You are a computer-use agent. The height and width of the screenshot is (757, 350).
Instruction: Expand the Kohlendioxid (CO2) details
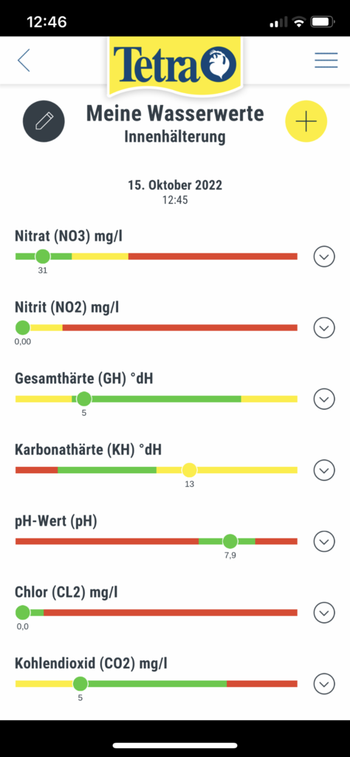pos(324,684)
